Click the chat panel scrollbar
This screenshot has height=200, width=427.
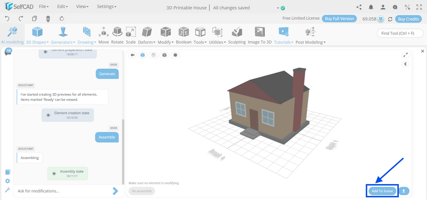(123, 152)
